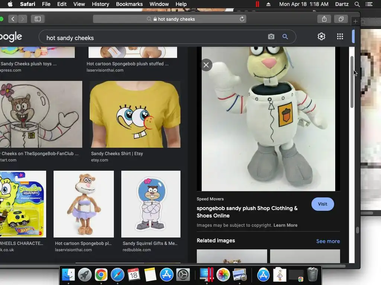Open Google quick settings gear
This screenshot has width=381, height=285.
click(x=321, y=36)
